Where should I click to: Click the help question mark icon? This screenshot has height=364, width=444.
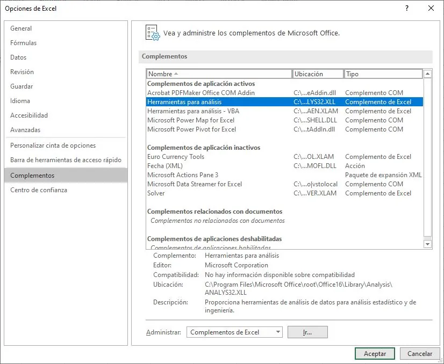click(x=407, y=8)
